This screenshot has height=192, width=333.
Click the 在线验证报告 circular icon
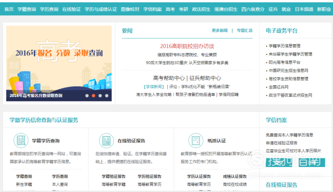point(106,141)
